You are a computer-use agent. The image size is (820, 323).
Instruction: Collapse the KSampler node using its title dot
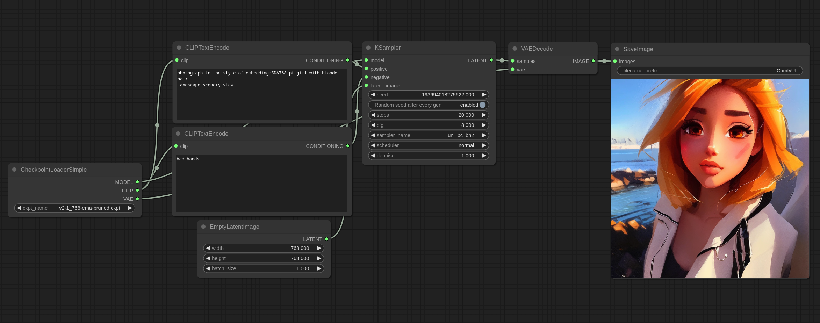368,48
